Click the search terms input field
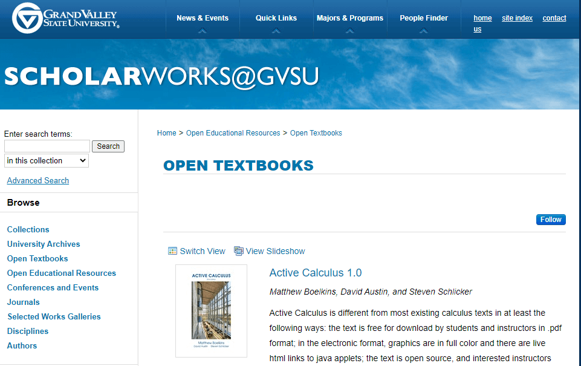581x366 pixels. (x=47, y=146)
